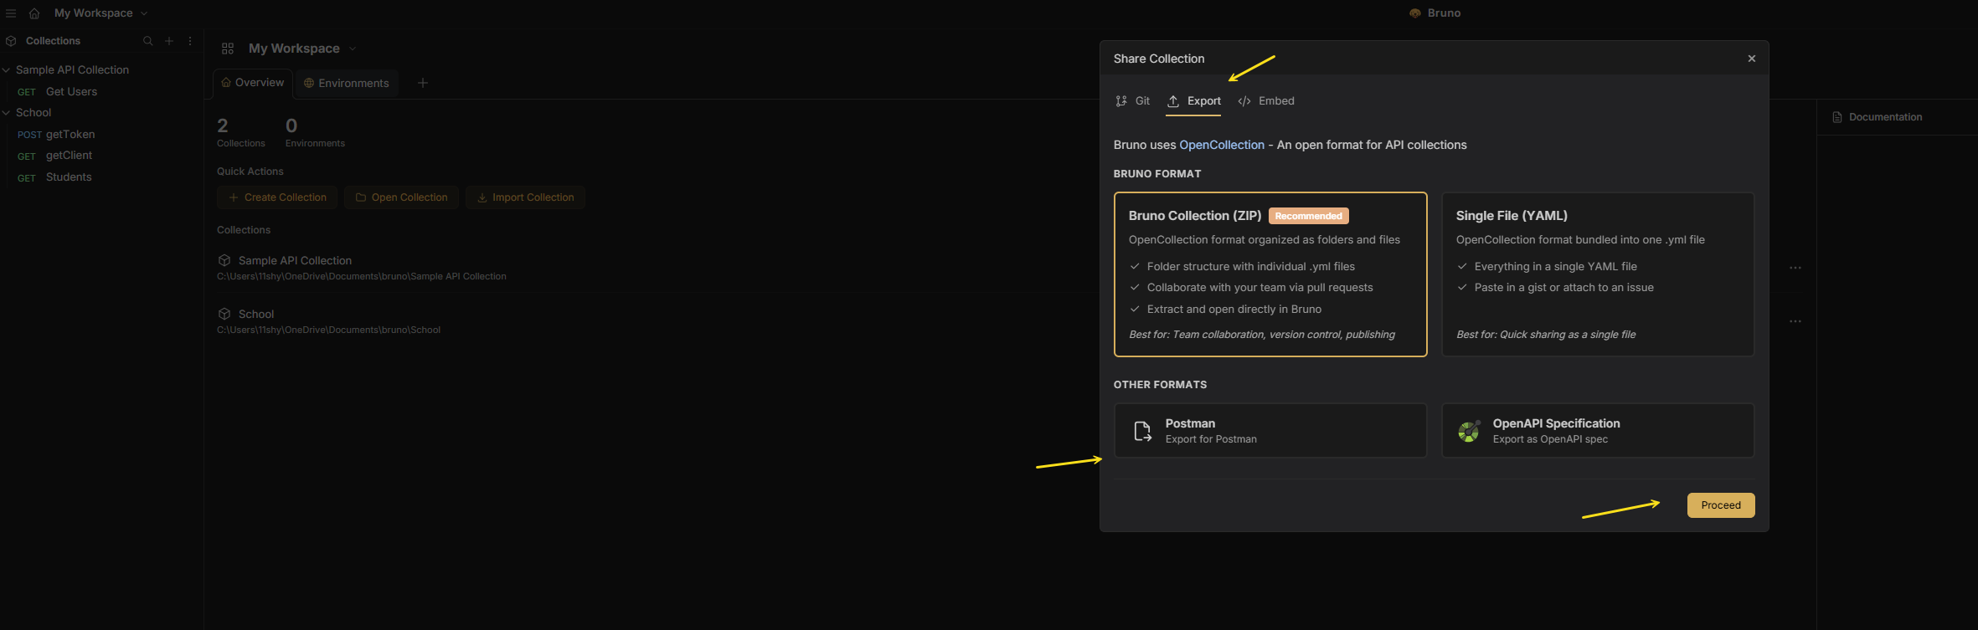Viewport: 1978px width, 630px height.
Task: Open the Documentation panel
Action: tap(1877, 117)
